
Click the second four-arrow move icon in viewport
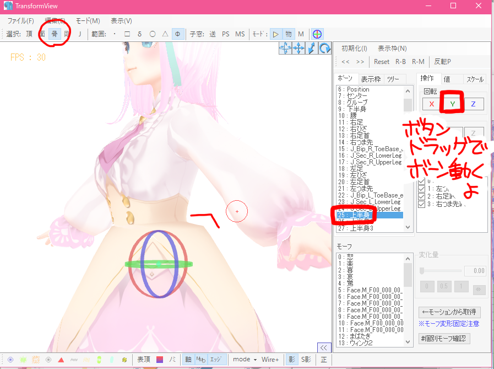click(298, 49)
